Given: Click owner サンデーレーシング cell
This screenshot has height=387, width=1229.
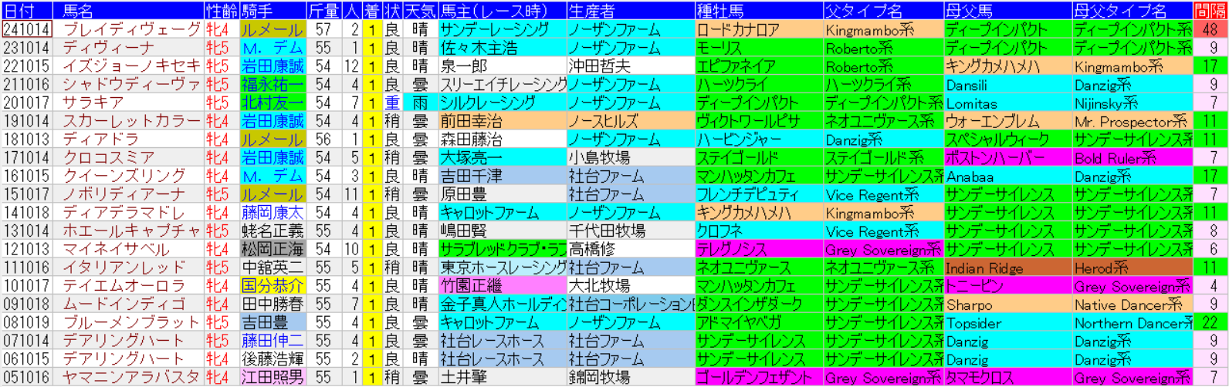Looking at the screenshot, I should tap(503, 29).
